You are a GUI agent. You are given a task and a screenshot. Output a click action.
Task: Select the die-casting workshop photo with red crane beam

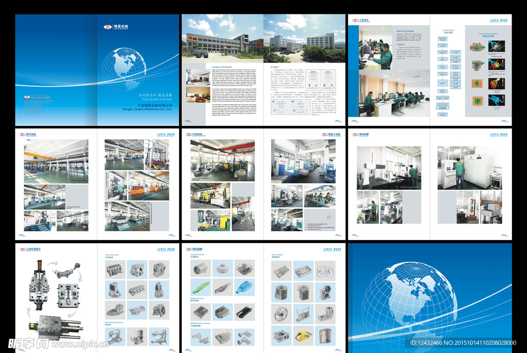[222, 161]
